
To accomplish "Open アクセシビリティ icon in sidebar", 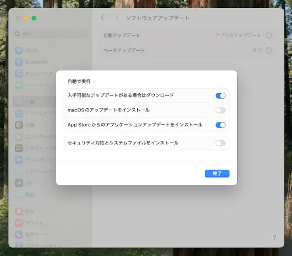I will 19,113.
